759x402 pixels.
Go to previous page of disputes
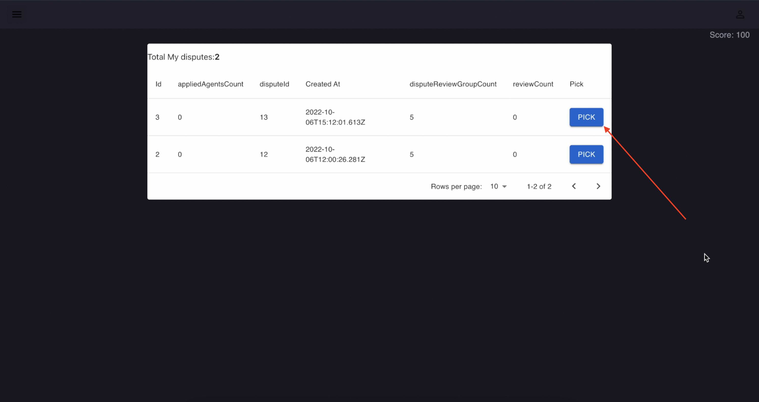click(574, 186)
